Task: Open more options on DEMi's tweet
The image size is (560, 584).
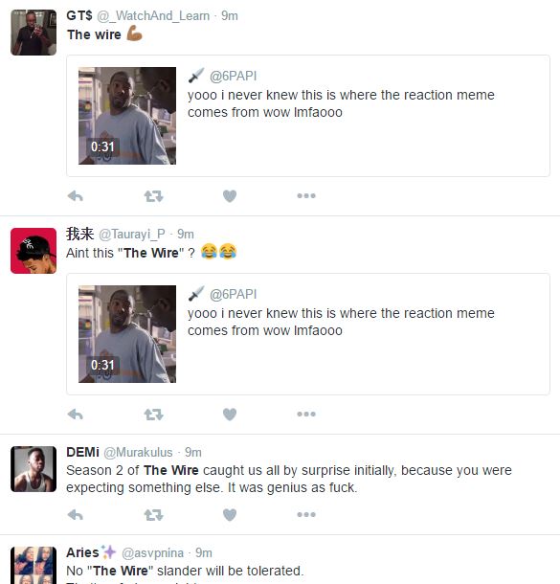Action: [x=306, y=515]
